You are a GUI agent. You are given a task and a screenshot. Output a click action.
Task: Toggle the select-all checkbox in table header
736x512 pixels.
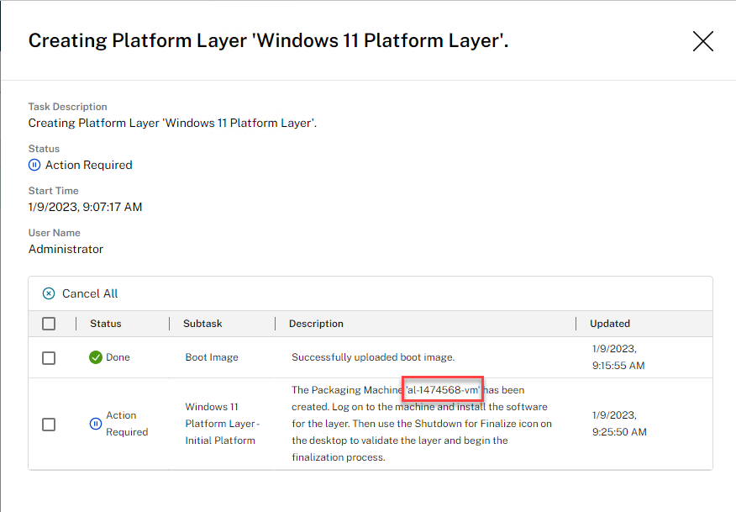tap(49, 324)
